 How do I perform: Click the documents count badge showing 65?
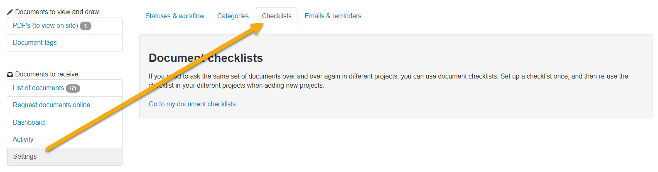click(73, 88)
